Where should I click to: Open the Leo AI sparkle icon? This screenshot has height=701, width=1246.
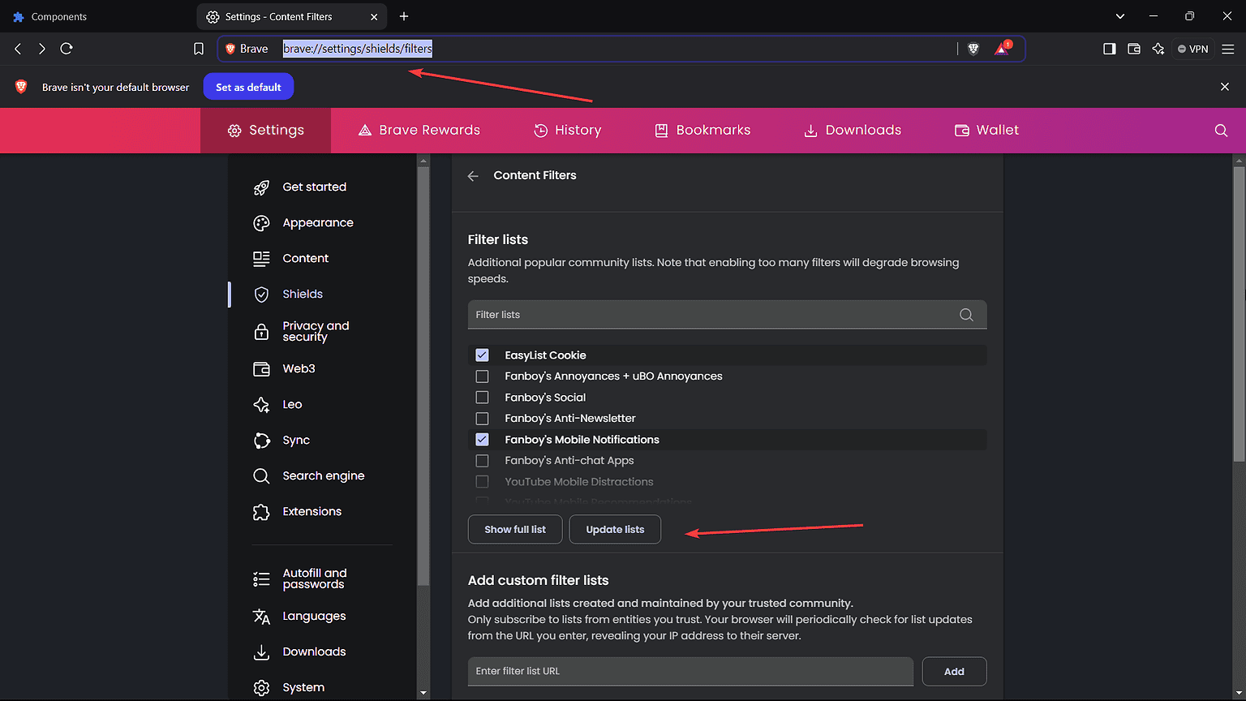pyautogui.click(x=1158, y=49)
